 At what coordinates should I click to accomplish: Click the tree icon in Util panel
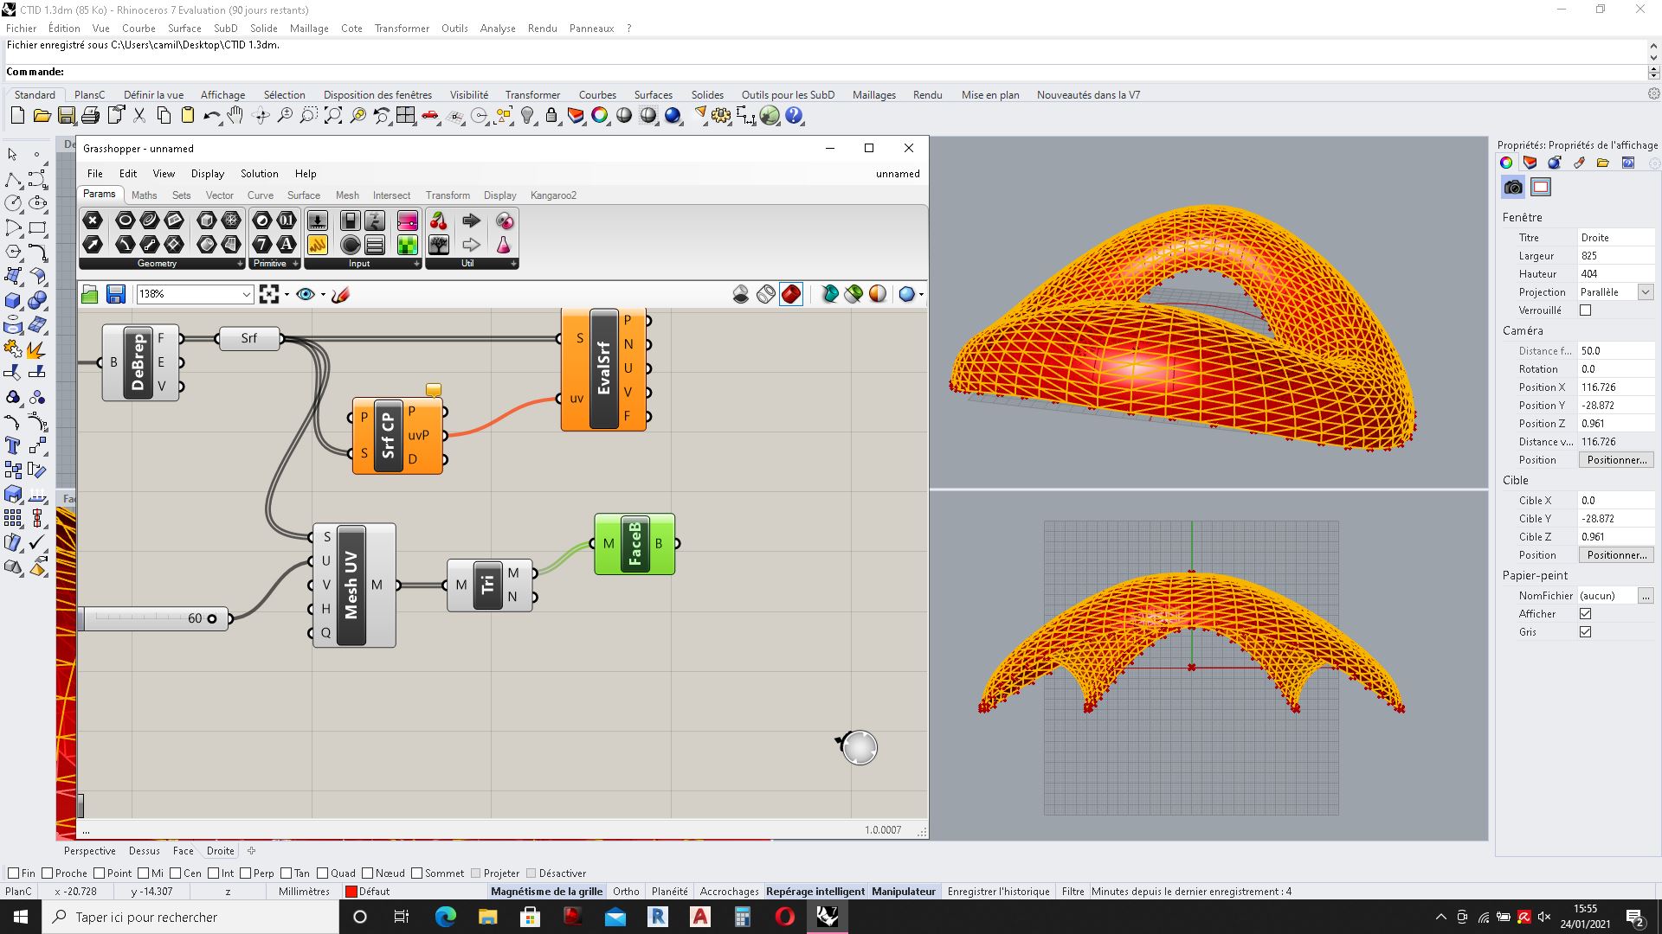(439, 245)
